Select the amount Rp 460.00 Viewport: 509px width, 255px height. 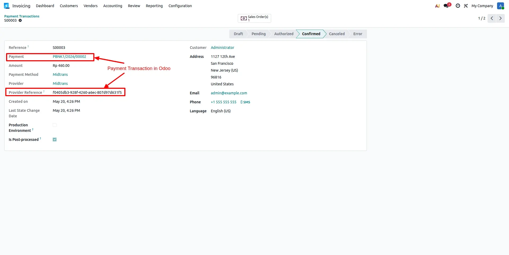tap(61, 66)
